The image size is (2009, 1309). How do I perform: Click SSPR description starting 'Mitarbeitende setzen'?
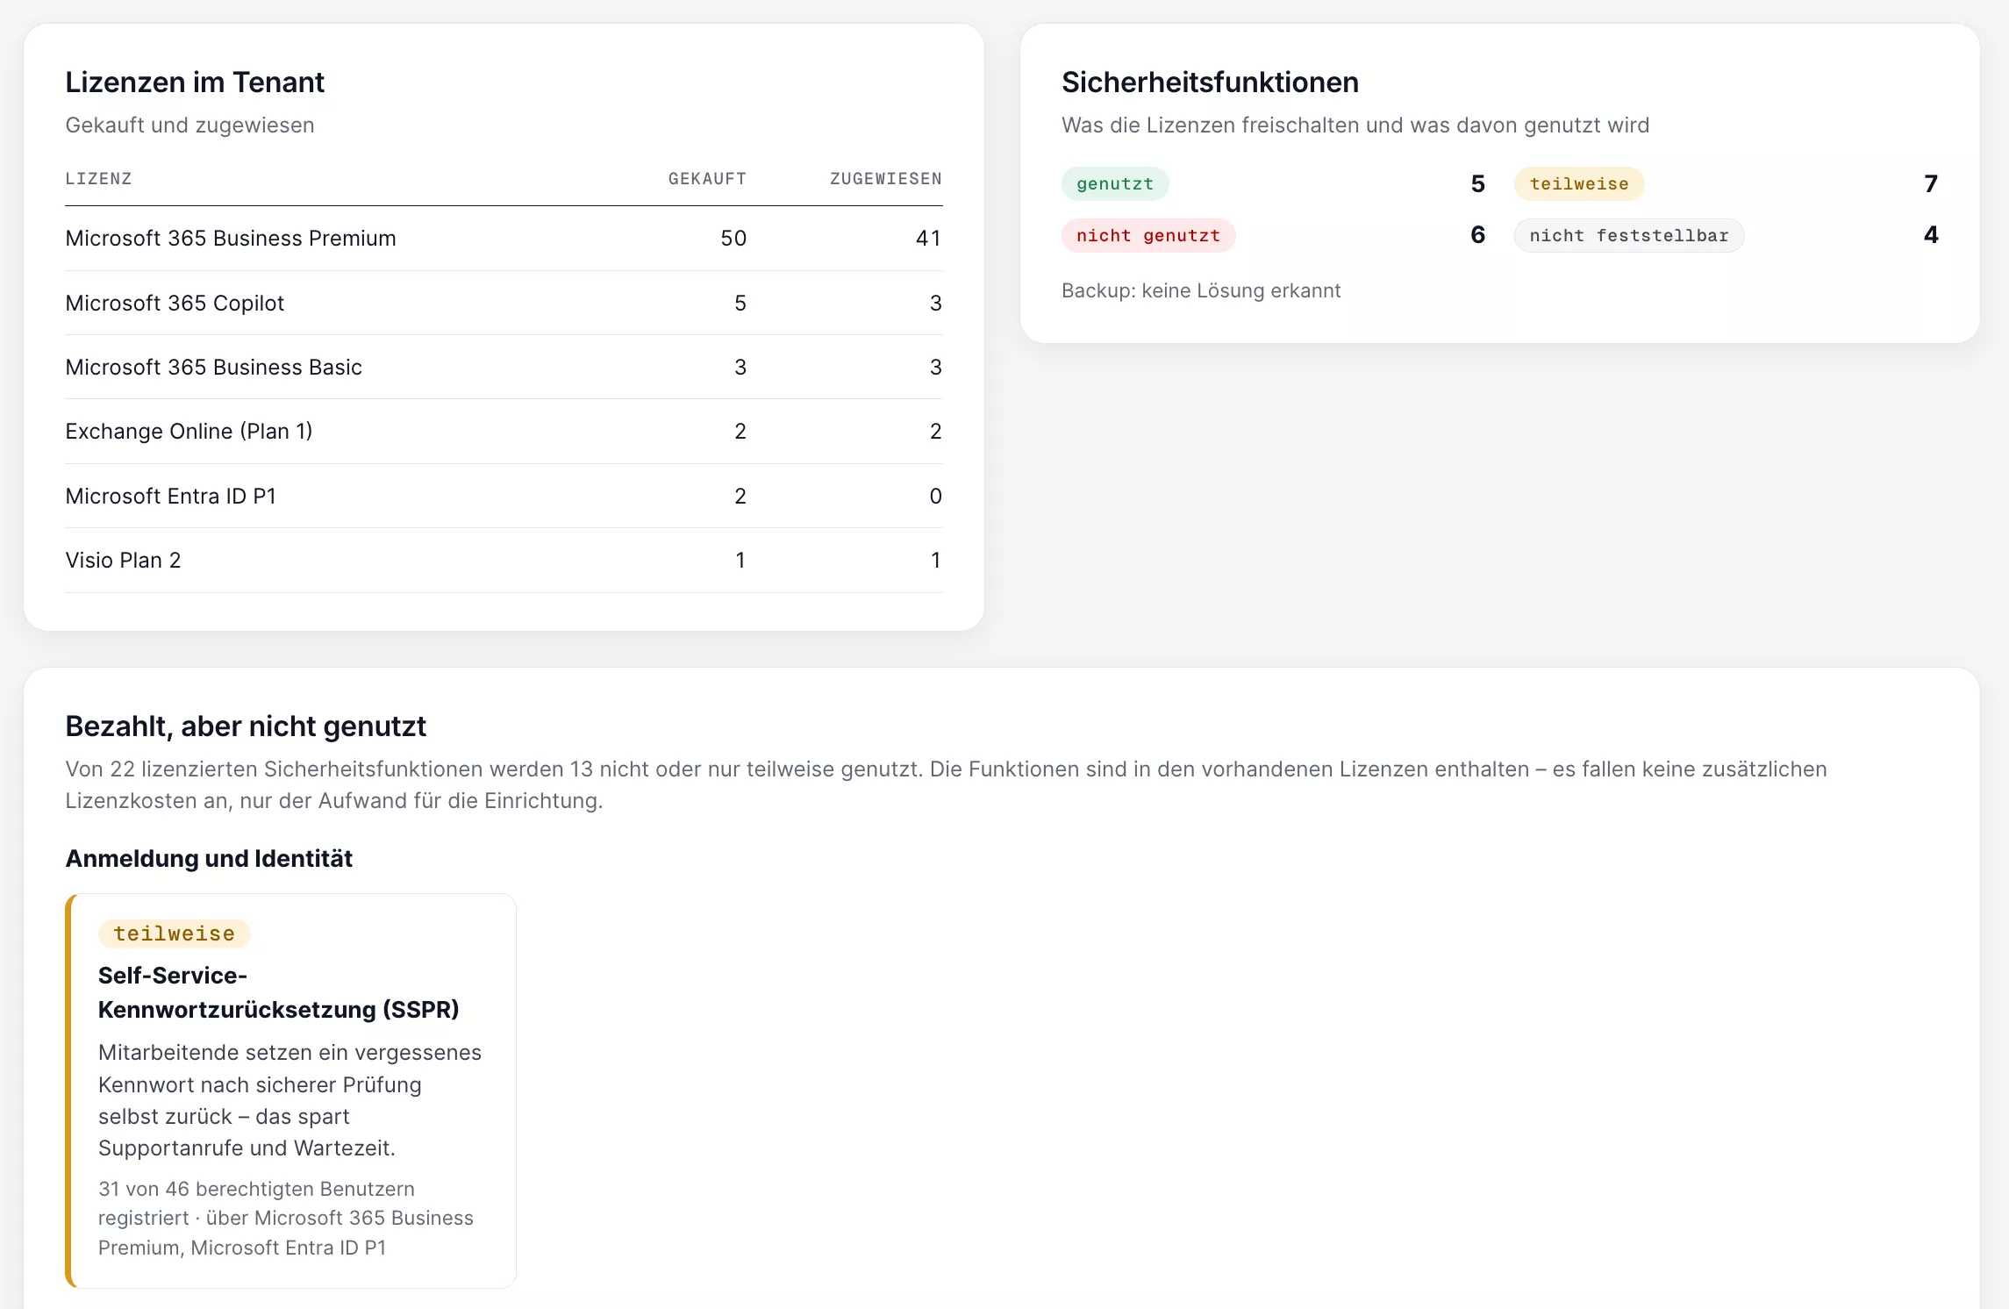pos(290,1100)
